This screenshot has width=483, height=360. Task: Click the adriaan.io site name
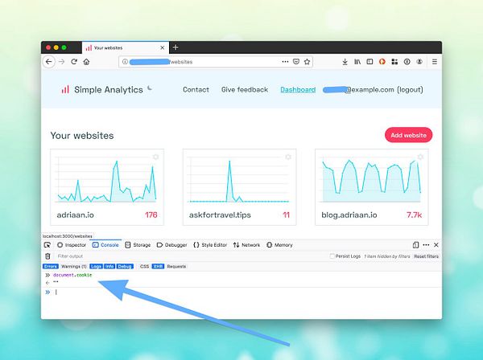[x=75, y=215]
